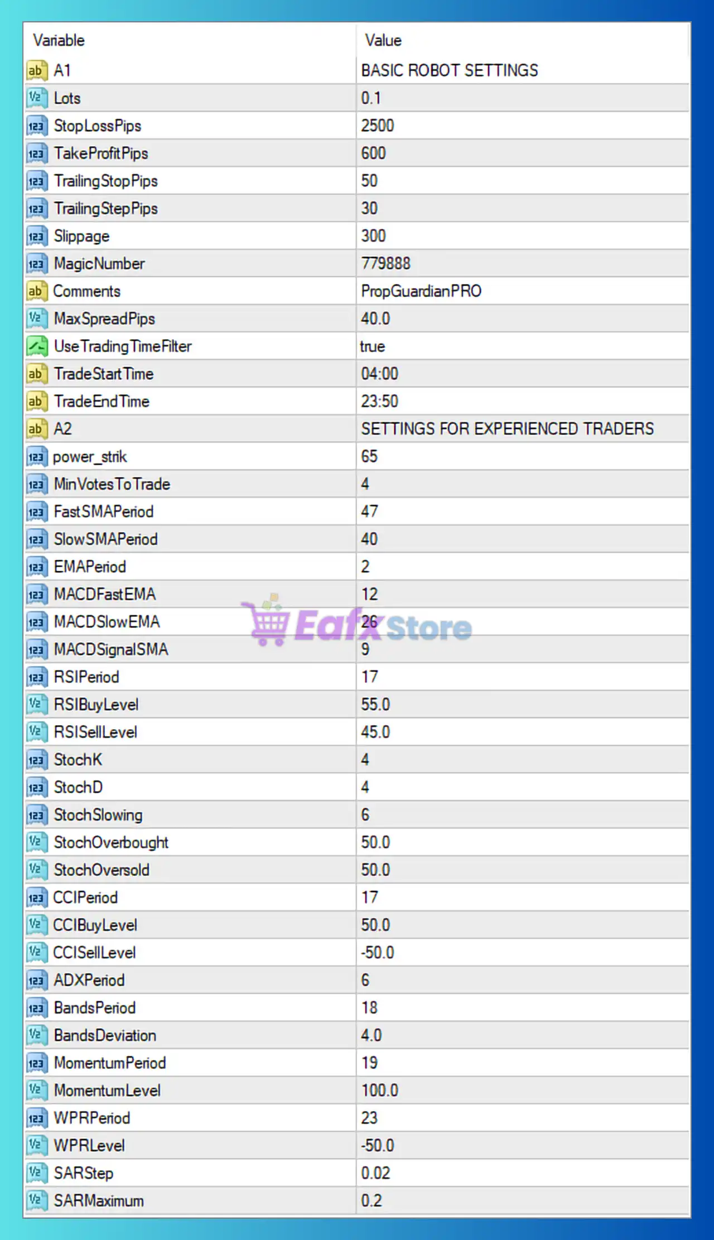Click the Value column header
Viewport: 714px width, 1240px height.
pyautogui.click(x=383, y=40)
